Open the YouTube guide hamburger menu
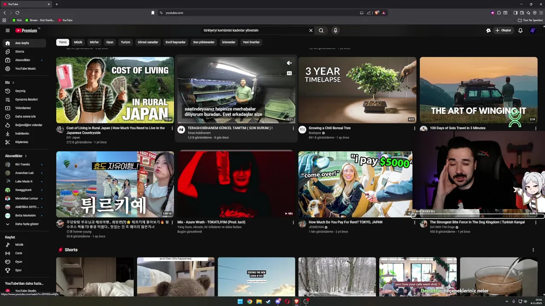 coord(8,31)
